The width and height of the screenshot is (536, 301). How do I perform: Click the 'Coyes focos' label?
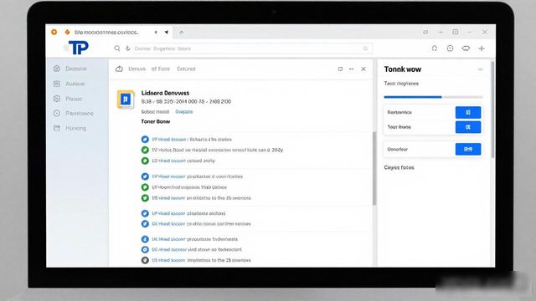(x=399, y=167)
